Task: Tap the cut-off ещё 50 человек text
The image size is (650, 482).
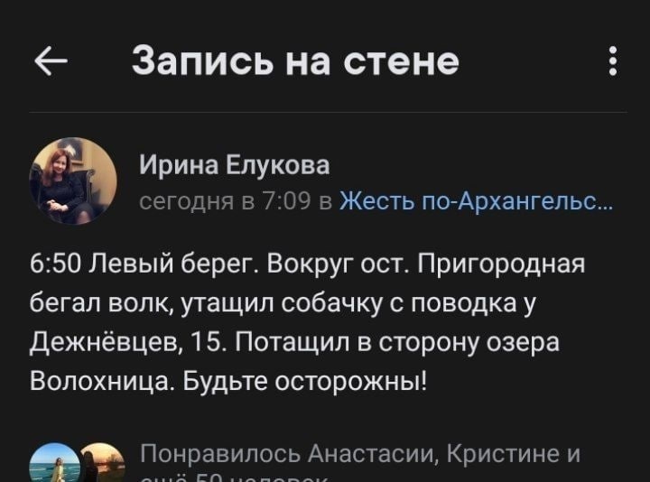Action: click(234, 478)
